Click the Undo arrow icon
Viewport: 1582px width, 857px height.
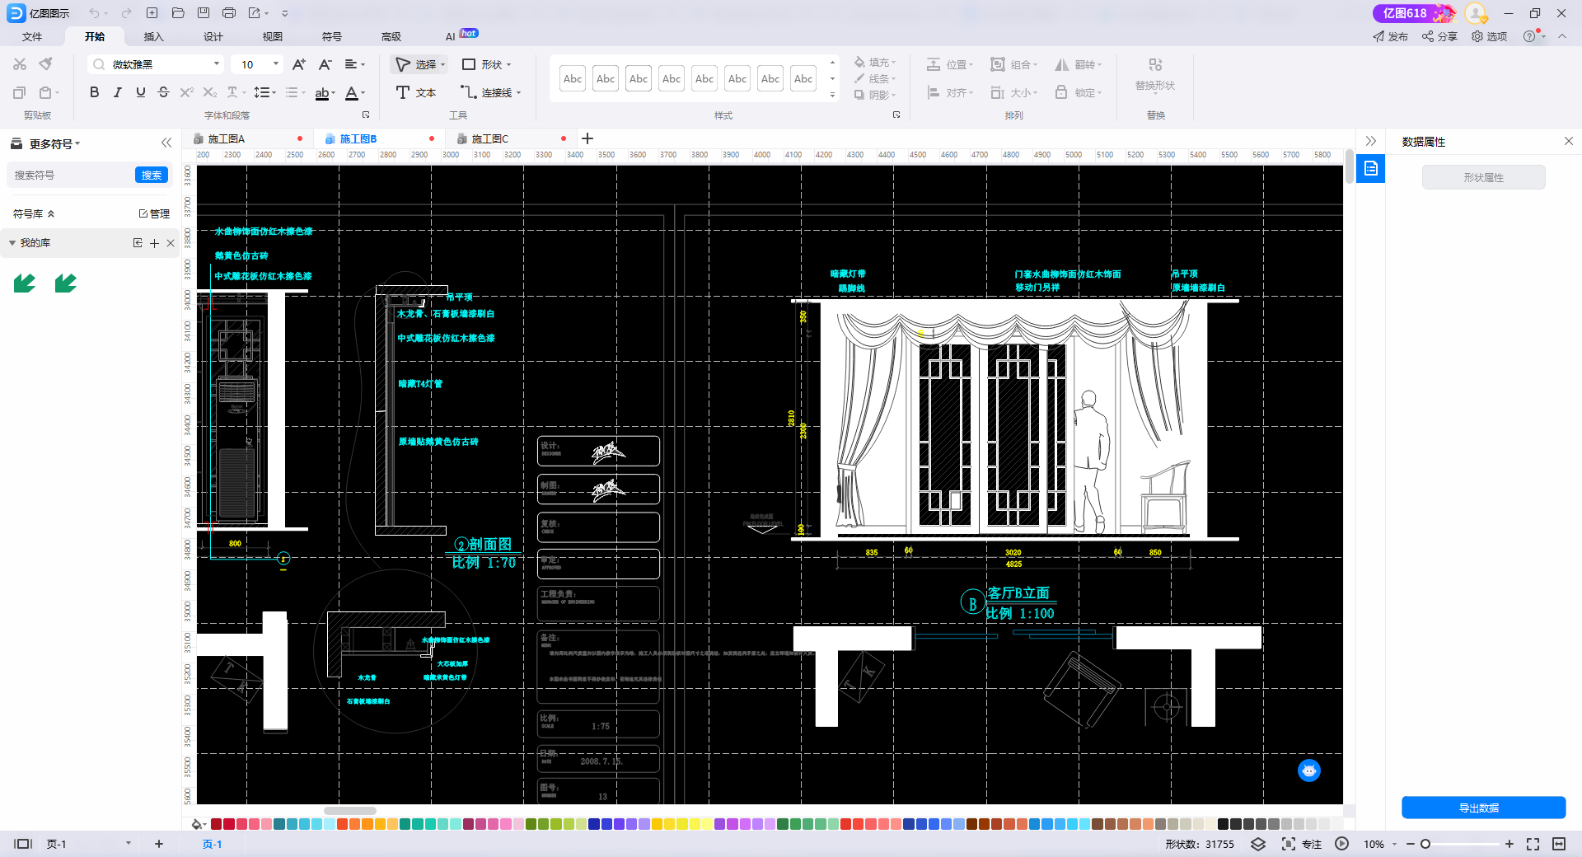[94, 13]
